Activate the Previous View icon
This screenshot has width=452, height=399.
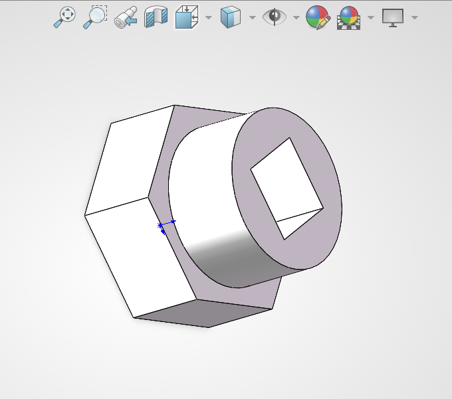[126, 17]
